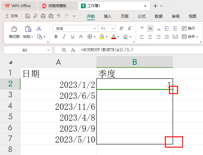The width and height of the screenshot is (203, 155).
Task: Expand the merge cells dropdown arrow
Action: coord(197,37)
